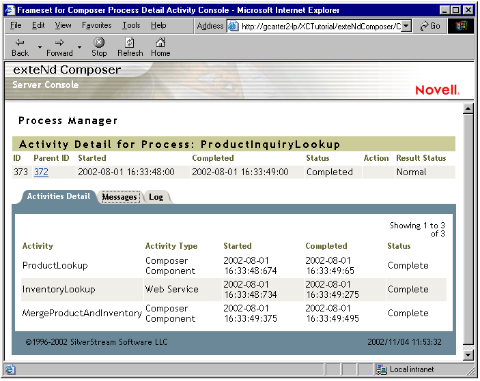480x381 pixels.
Task: Maximize the Internet Explorer window
Action: [x=456, y=10]
